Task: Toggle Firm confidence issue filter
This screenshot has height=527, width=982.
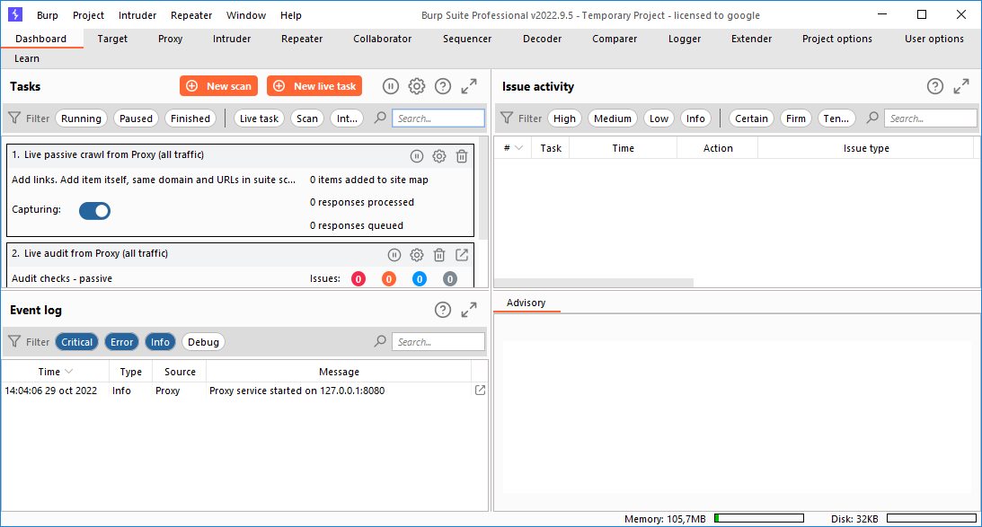Action: point(796,119)
